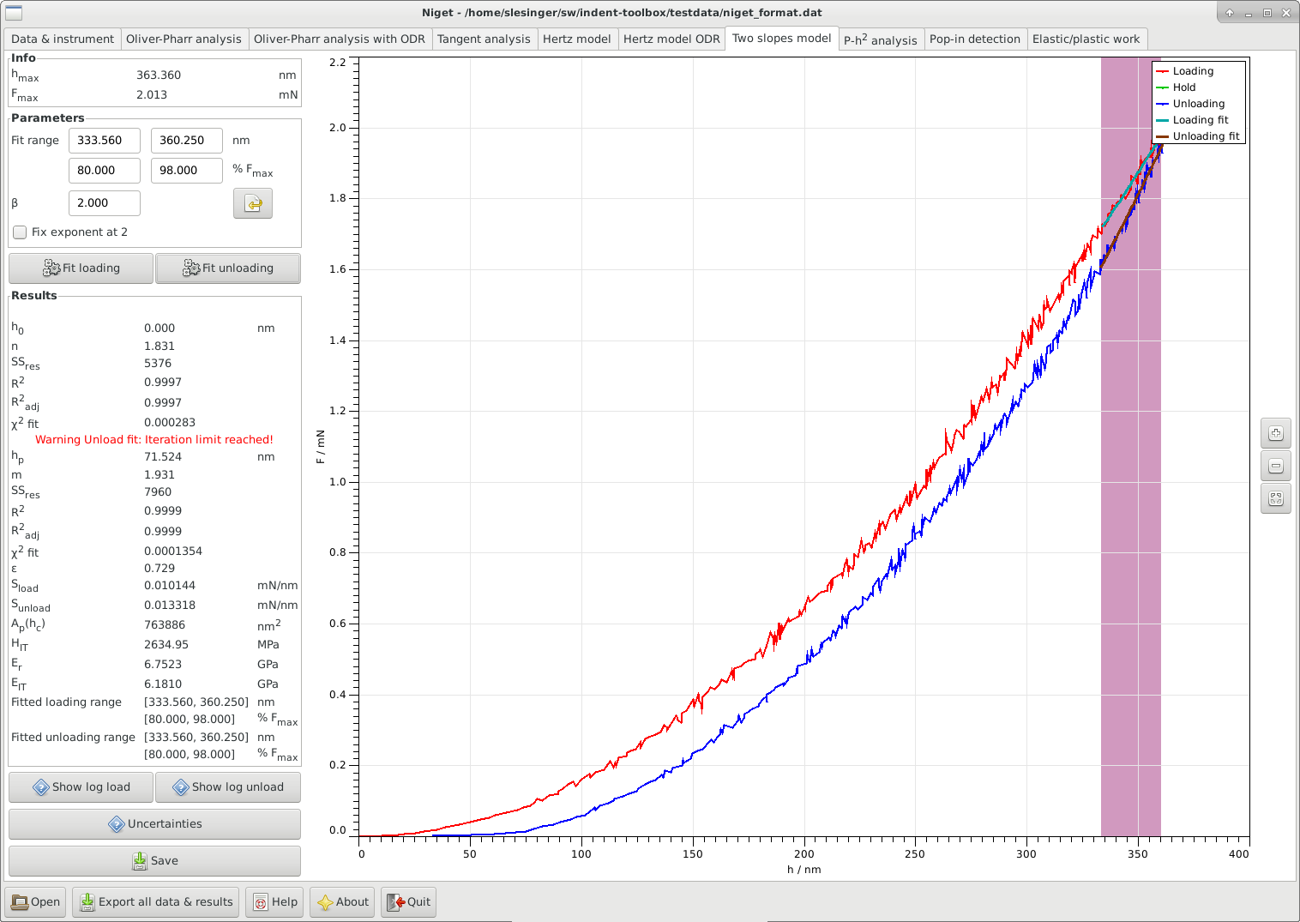Open the Oliver-Pharr analysis tab
This screenshot has width=1300, height=922.
click(x=184, y=39)
